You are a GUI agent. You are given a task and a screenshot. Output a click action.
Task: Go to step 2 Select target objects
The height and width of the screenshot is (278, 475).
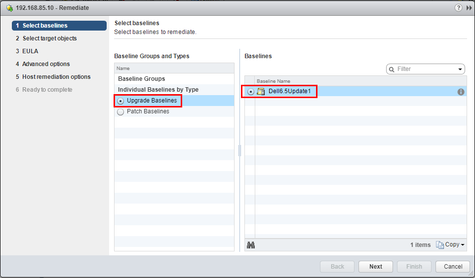[46, 38]
